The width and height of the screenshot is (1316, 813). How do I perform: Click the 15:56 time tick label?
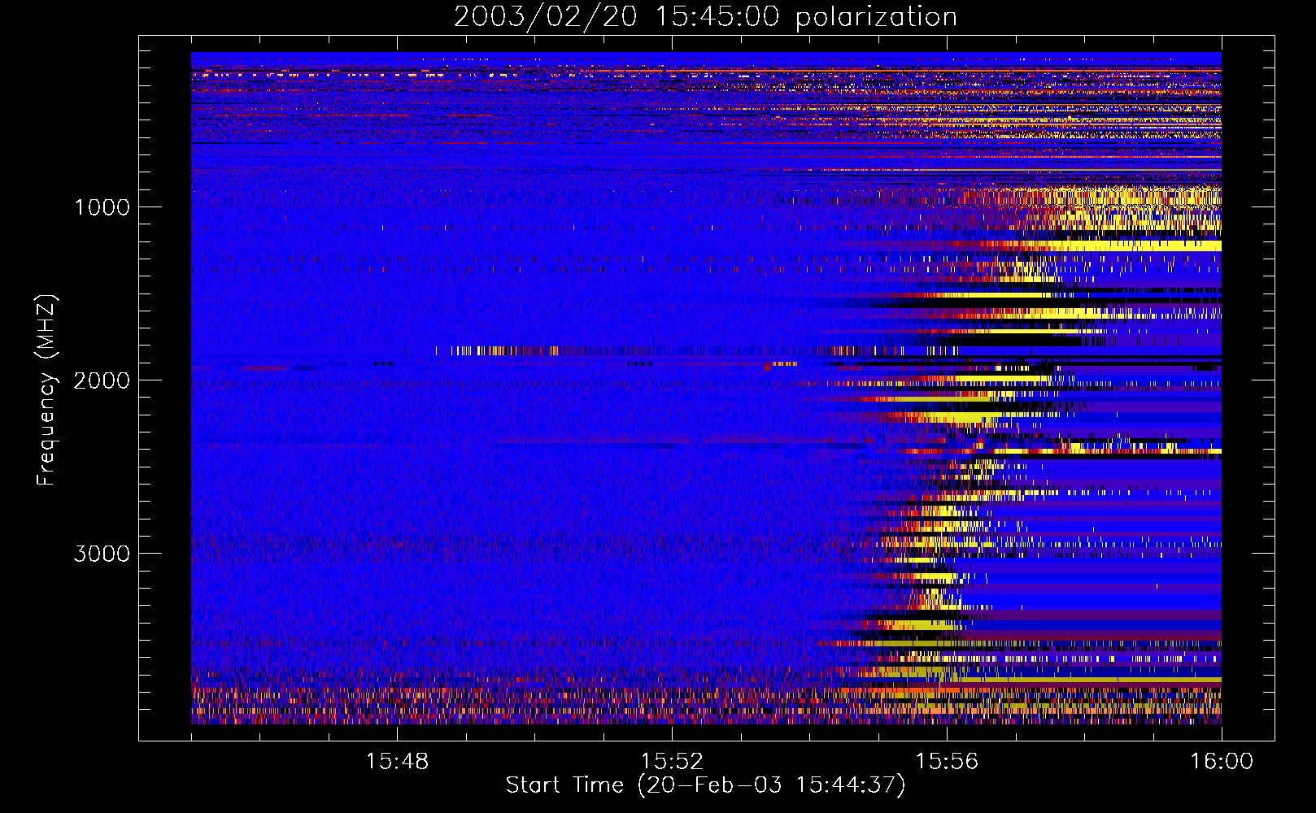tap(947, 762)
